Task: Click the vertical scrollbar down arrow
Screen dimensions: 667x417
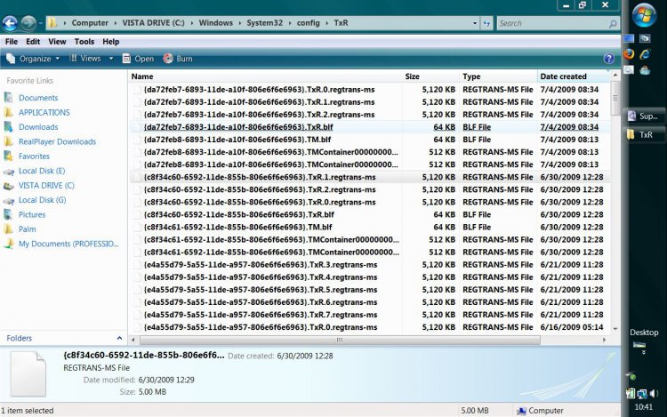Action: (x=615, y=329)
